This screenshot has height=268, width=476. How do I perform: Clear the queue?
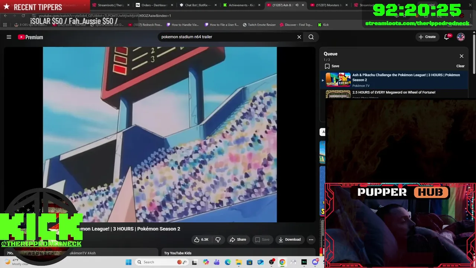460,66
